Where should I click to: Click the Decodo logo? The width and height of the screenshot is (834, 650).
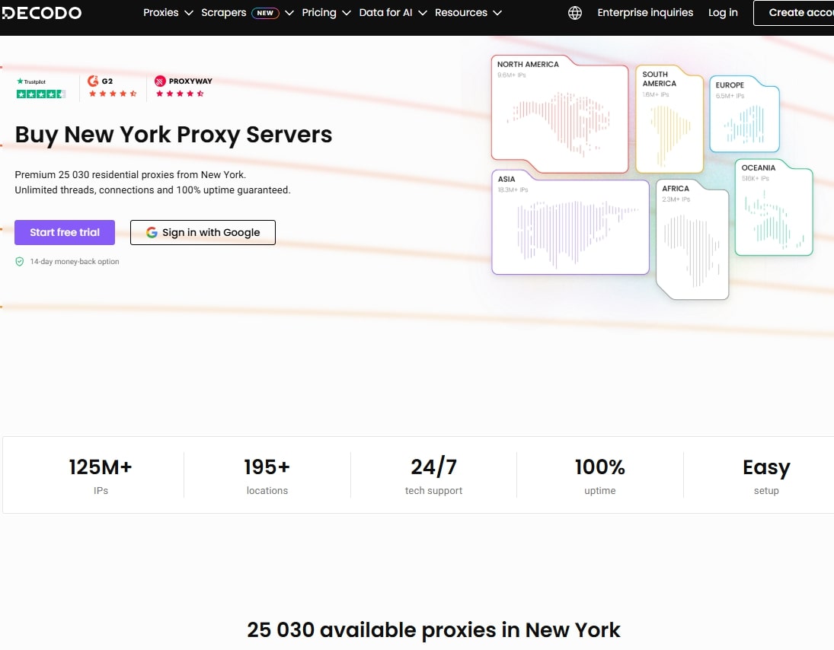41,13
